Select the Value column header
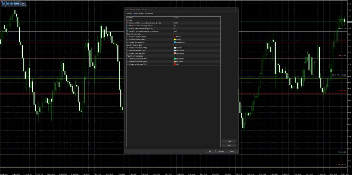Viewport: 352px width, 175px height. coord(197,18)
